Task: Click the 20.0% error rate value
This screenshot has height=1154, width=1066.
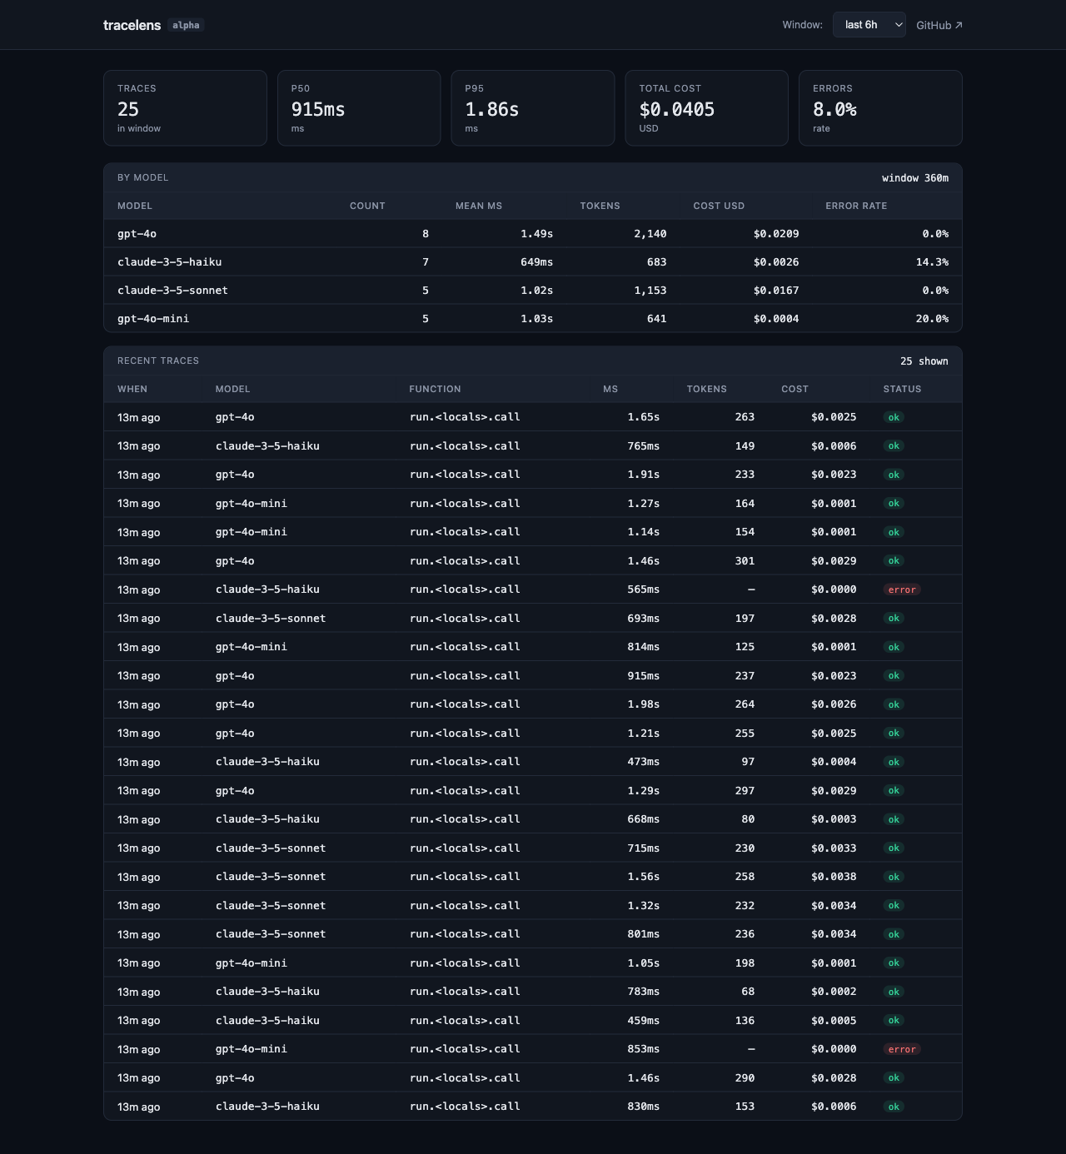Action: pyautogui.click(x=932, y=319)
